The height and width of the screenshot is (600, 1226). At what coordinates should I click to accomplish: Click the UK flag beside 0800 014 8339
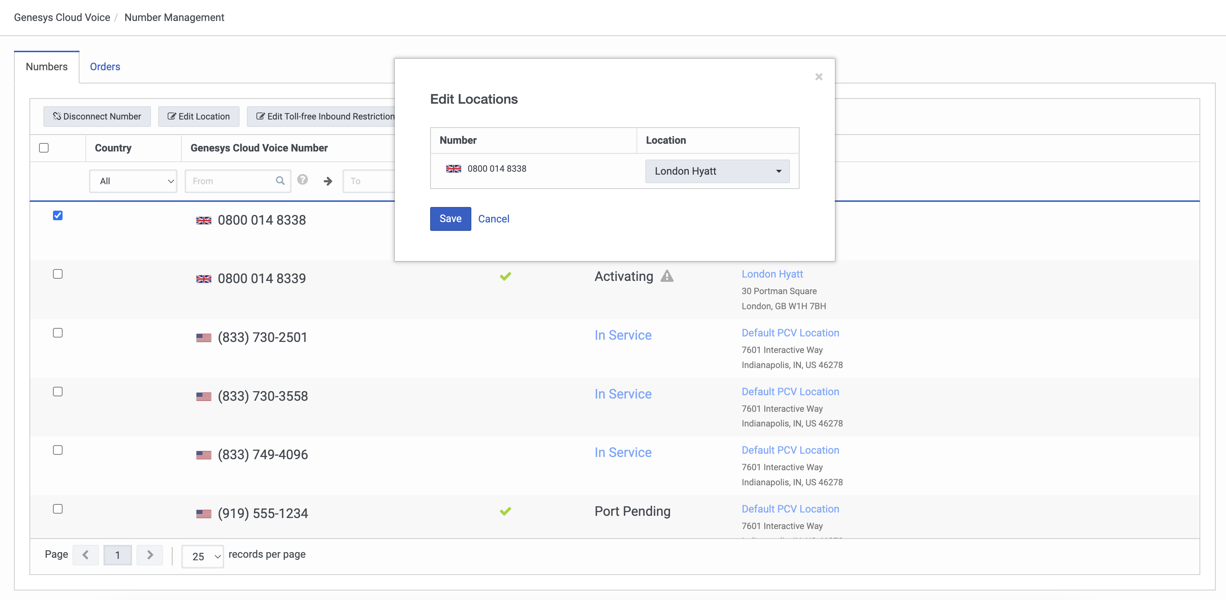(204, 279)
